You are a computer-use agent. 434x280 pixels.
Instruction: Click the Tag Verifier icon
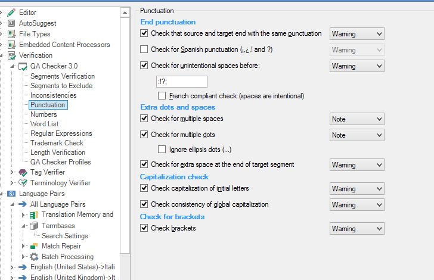23,172
